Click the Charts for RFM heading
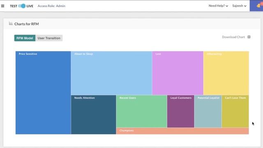263x148 pixels. (x=26, y=24)
